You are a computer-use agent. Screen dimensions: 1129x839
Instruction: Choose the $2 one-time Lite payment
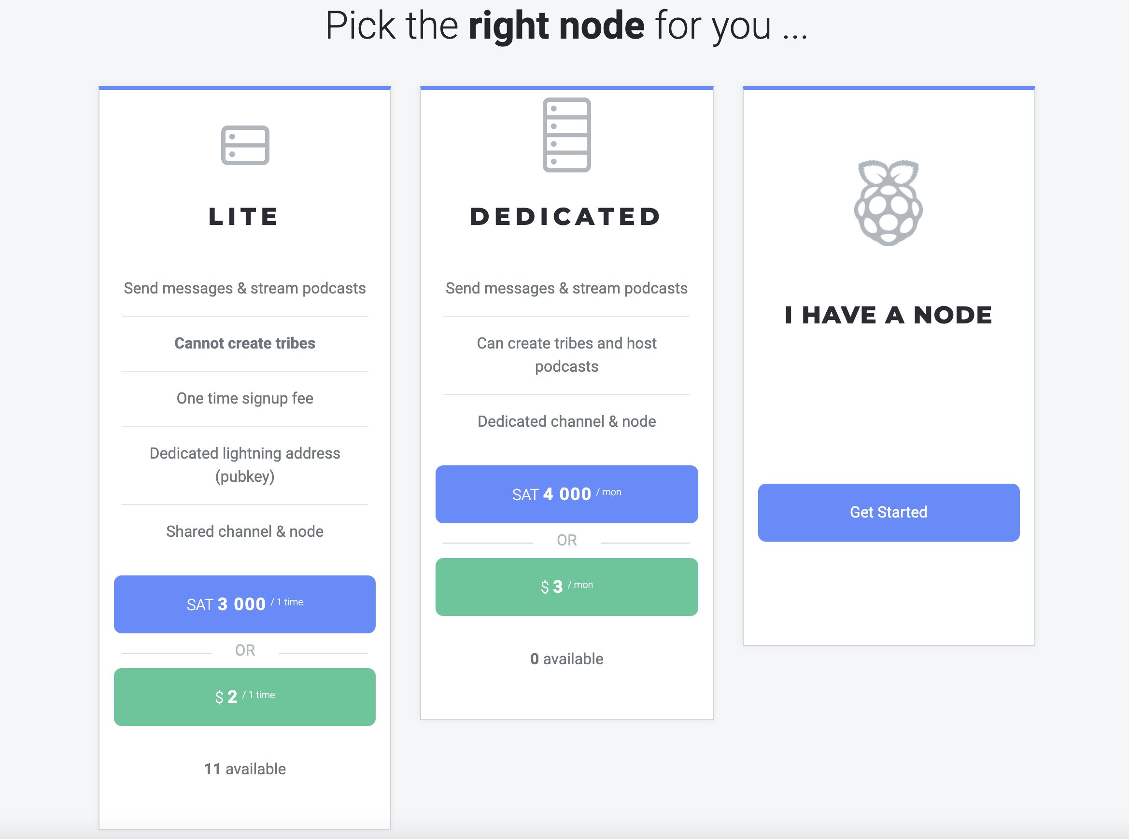245,696
